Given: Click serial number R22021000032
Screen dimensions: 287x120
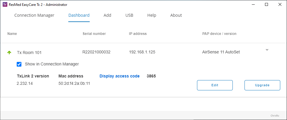Looking at the screenshot, I should [96, 52].
